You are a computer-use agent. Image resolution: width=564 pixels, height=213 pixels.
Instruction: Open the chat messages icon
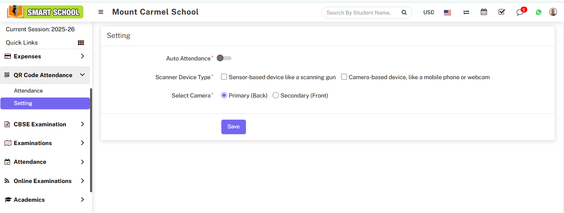coord(519,13)
